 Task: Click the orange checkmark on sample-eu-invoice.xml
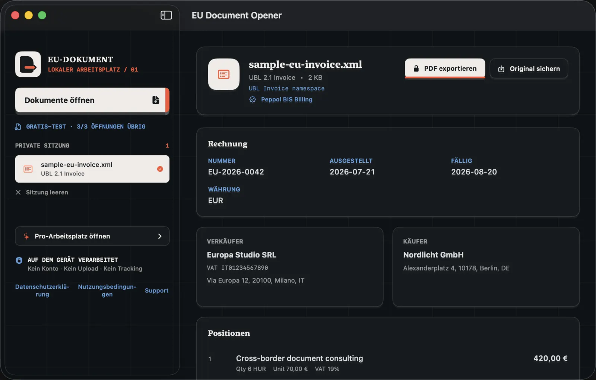tap(160, 169)
